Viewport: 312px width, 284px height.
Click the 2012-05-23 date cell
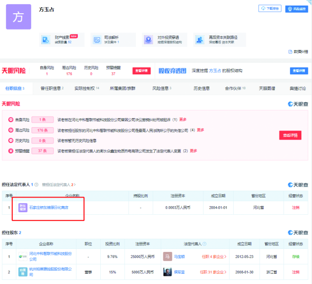pos(244,257)
